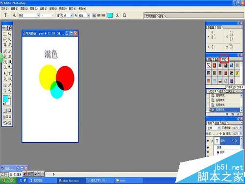Open the font family dropdown

coord(38,15)
